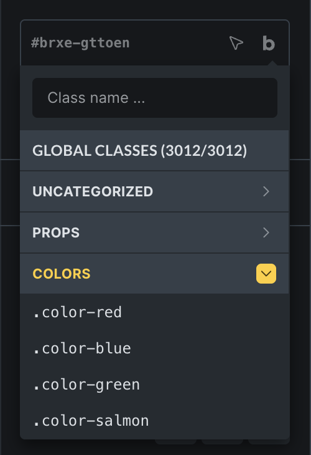Viewport: 311px width, 455px height.
Task: Click the Bricks 'b' logo icon
Action: tap(269, 43)
